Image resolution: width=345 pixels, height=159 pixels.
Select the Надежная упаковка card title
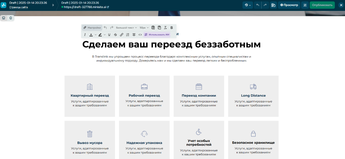pos(144,143)
